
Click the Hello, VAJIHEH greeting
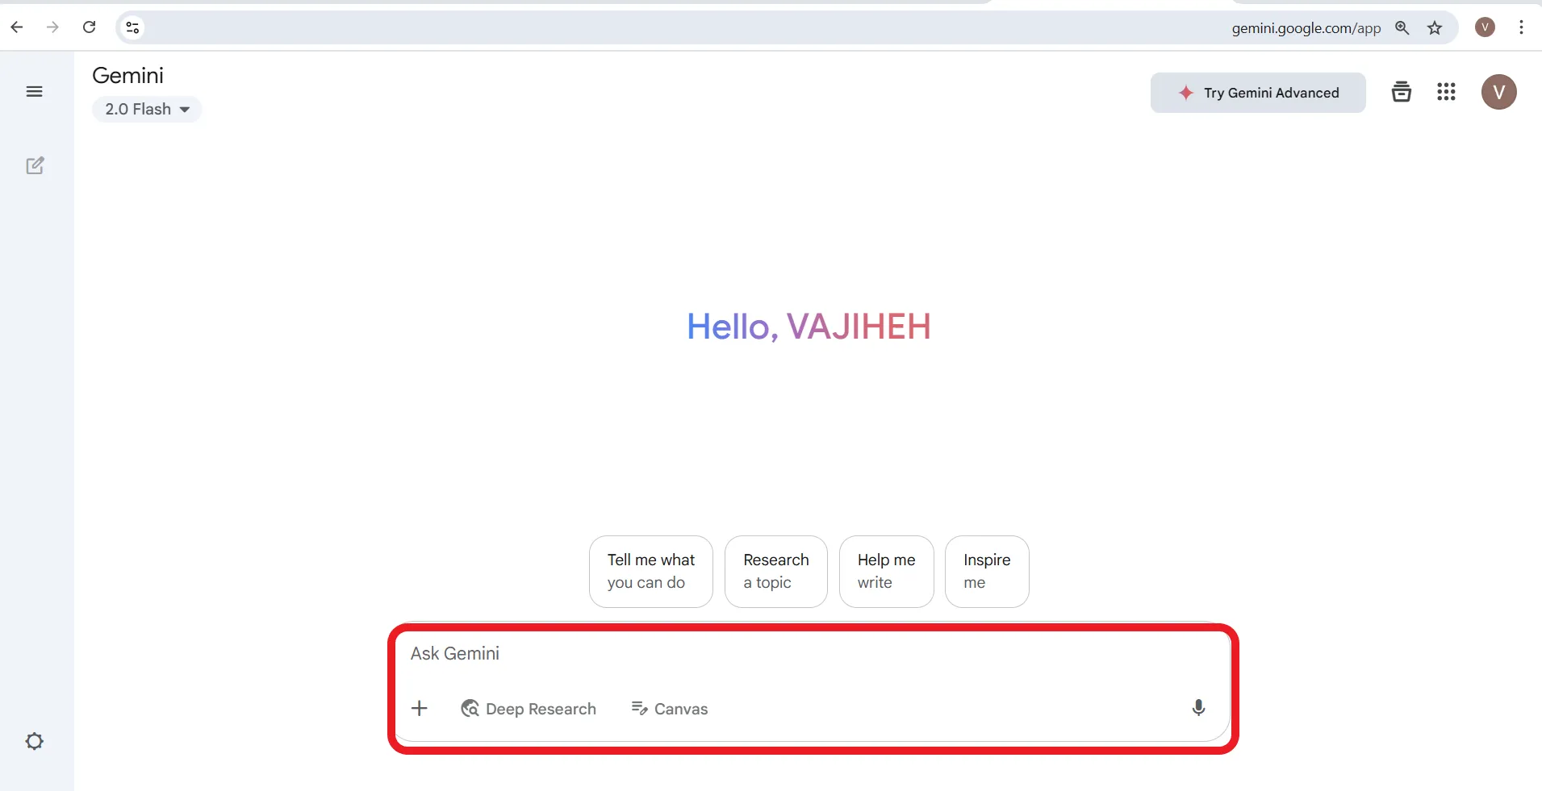click(809, 327)
